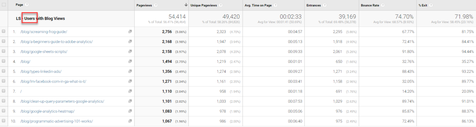
Task: Open /blog/screaming-frog-guide/ in new window icon
Action: 130,32
